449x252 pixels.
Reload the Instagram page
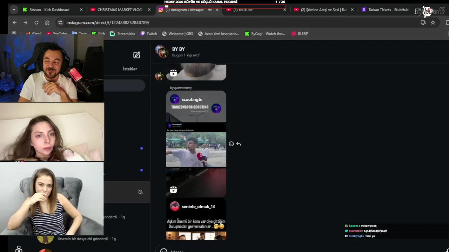click(36, 22)
